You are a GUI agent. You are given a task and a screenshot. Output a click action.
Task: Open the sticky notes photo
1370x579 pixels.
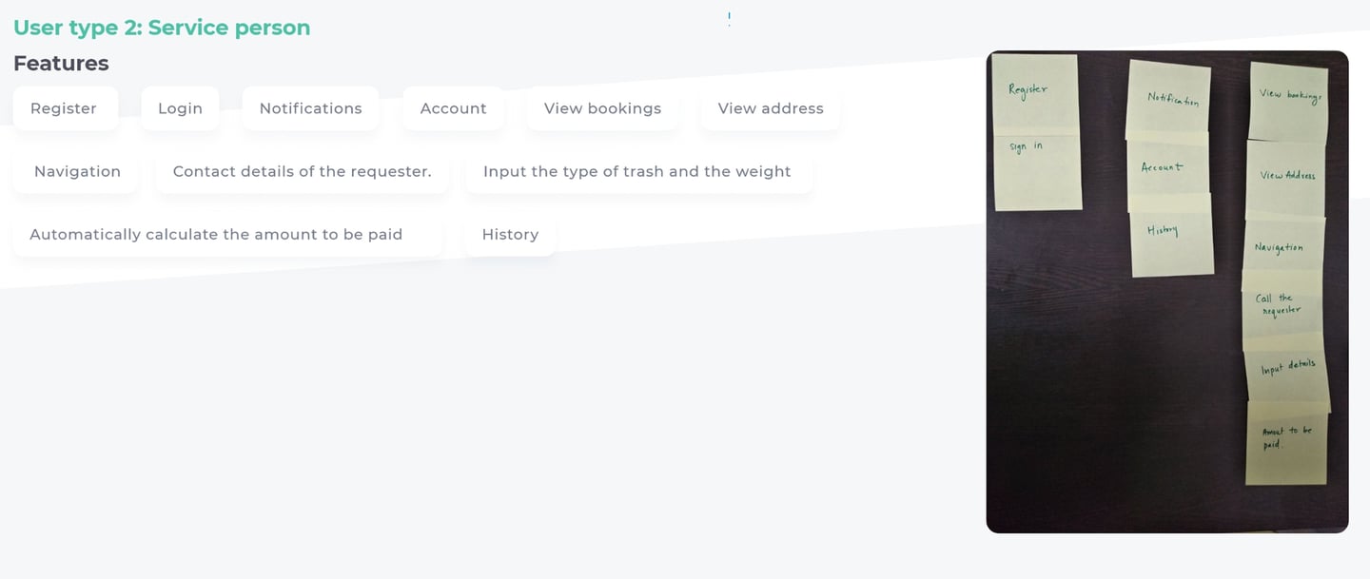(x=1167, y=292)
